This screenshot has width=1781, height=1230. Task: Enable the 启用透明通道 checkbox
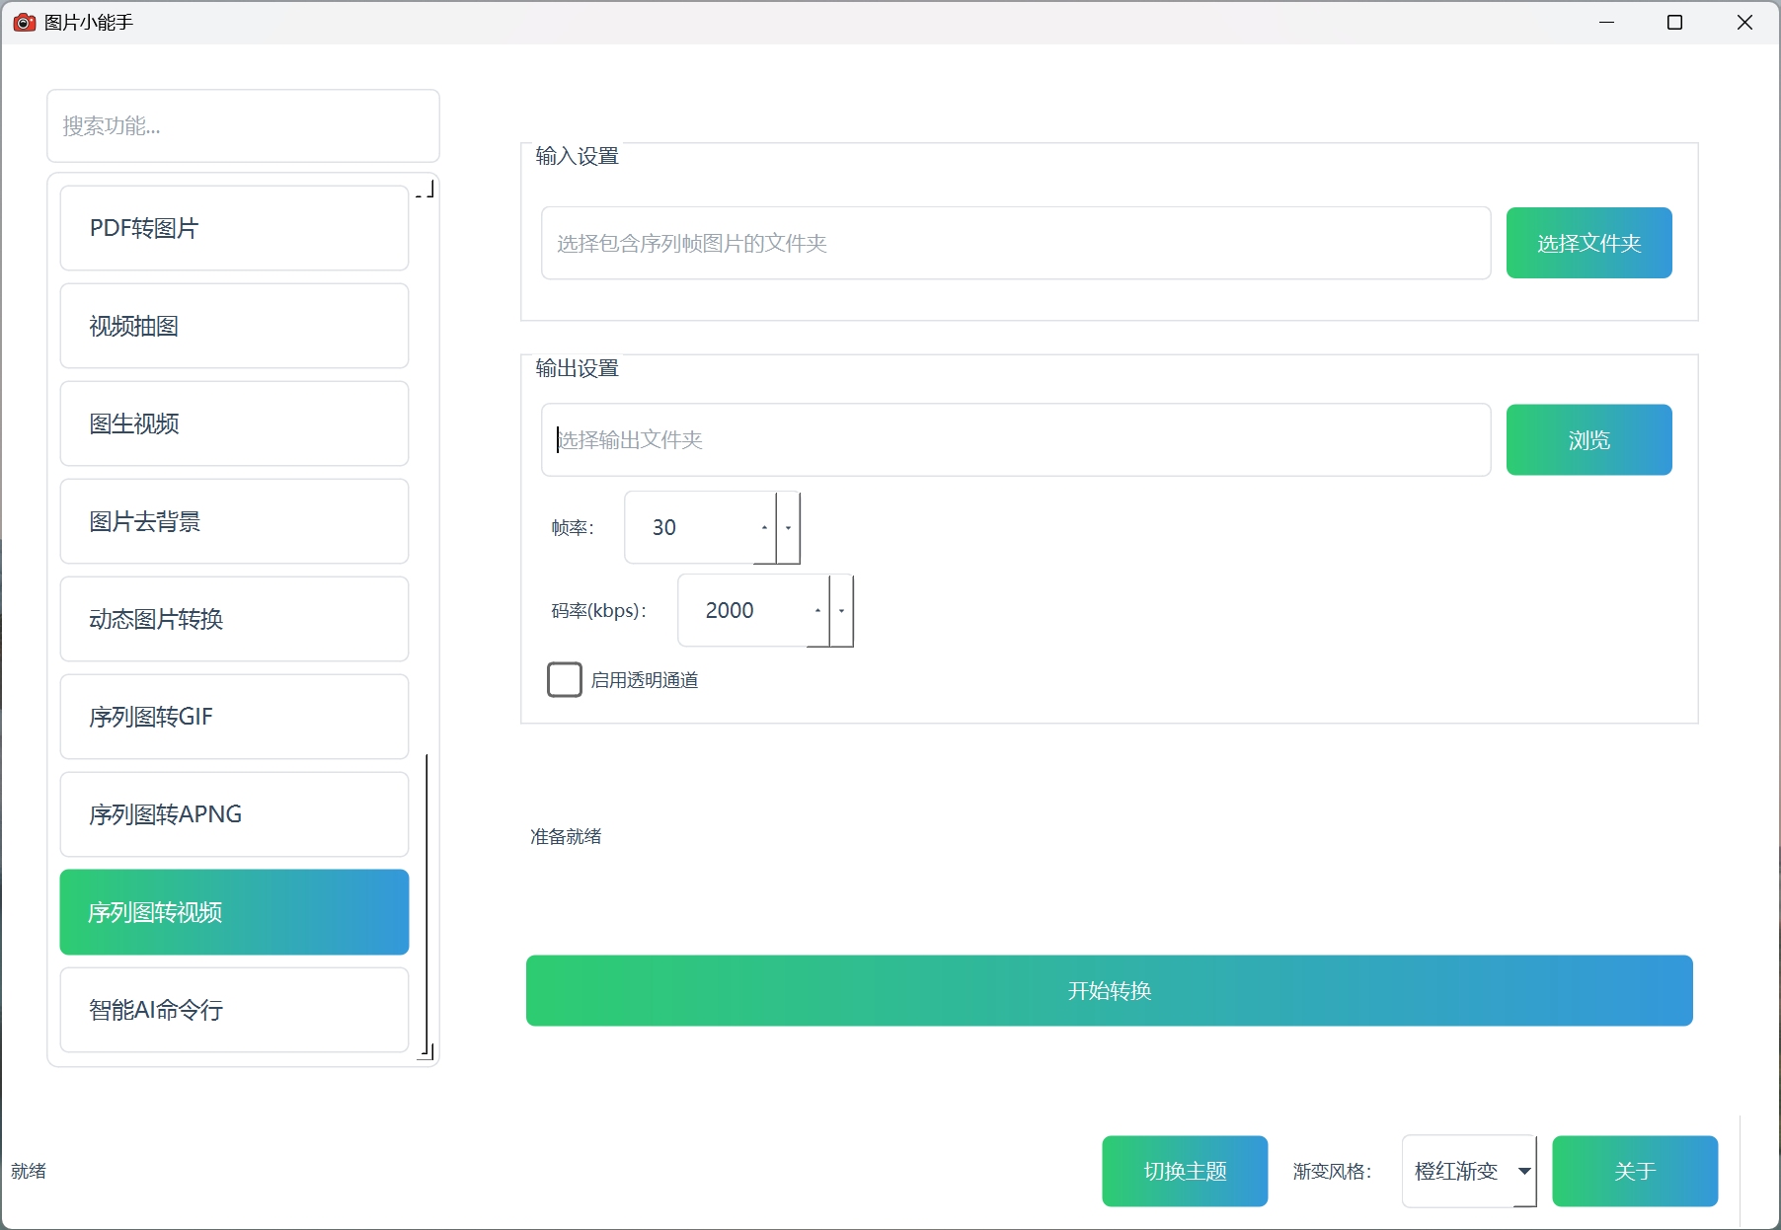tap(565, 679)
